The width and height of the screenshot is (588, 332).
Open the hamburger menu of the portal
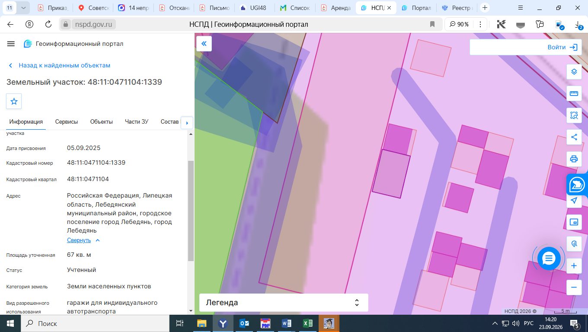click(11, 44)
